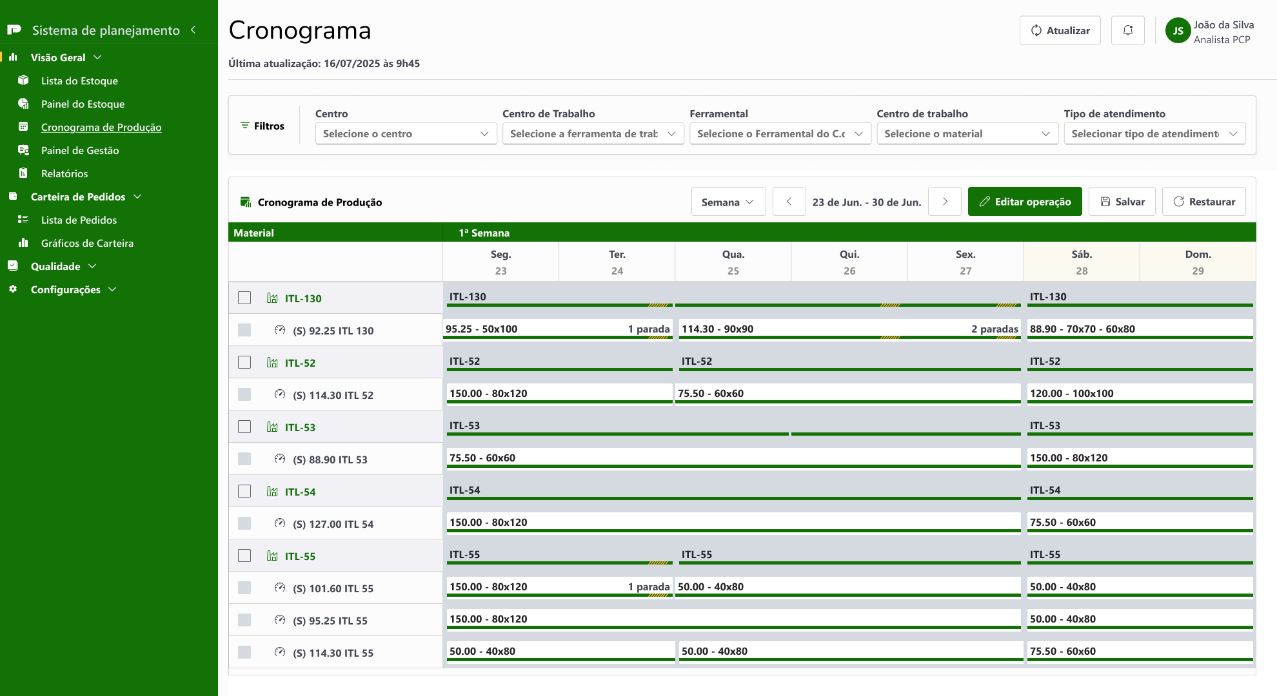Open Painel de Gestão menu item
1277x696 pixels.
pyautogui.click(x=80, y=150)
